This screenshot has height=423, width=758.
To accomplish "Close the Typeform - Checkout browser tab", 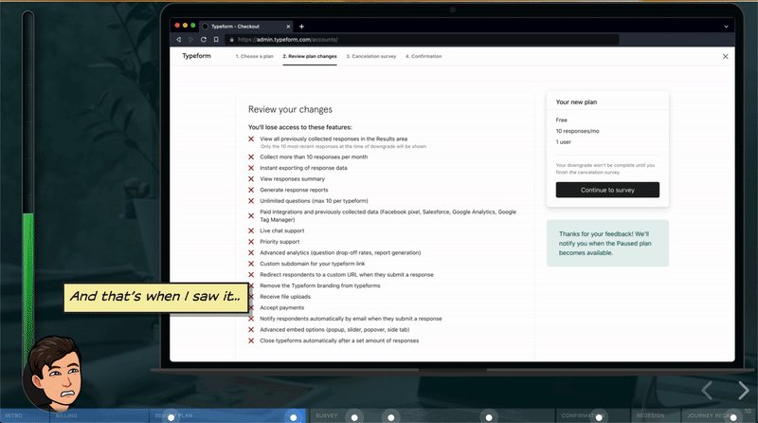I will pos(288,27).
